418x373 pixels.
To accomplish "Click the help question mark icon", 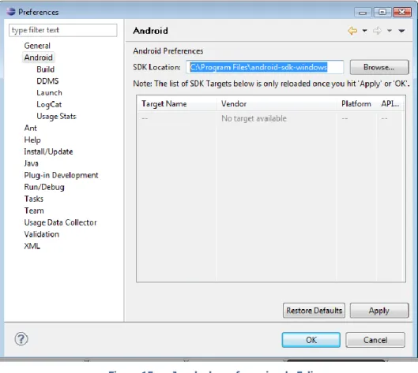I will tap(21, 339).
